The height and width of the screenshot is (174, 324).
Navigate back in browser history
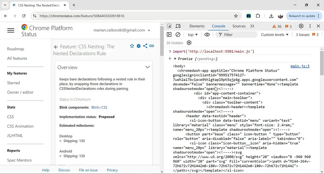pyautogui.click(x=6, y=16)
